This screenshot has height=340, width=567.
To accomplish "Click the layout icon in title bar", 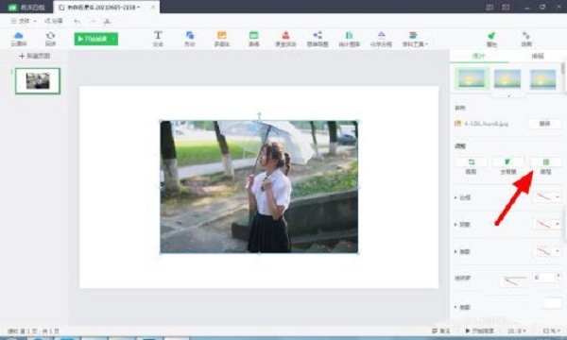I will click(x=490, y=7).
